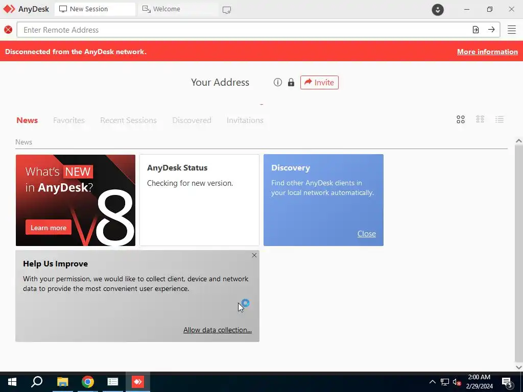
Task: Open the New Session tab
Action: pos(94,9)
